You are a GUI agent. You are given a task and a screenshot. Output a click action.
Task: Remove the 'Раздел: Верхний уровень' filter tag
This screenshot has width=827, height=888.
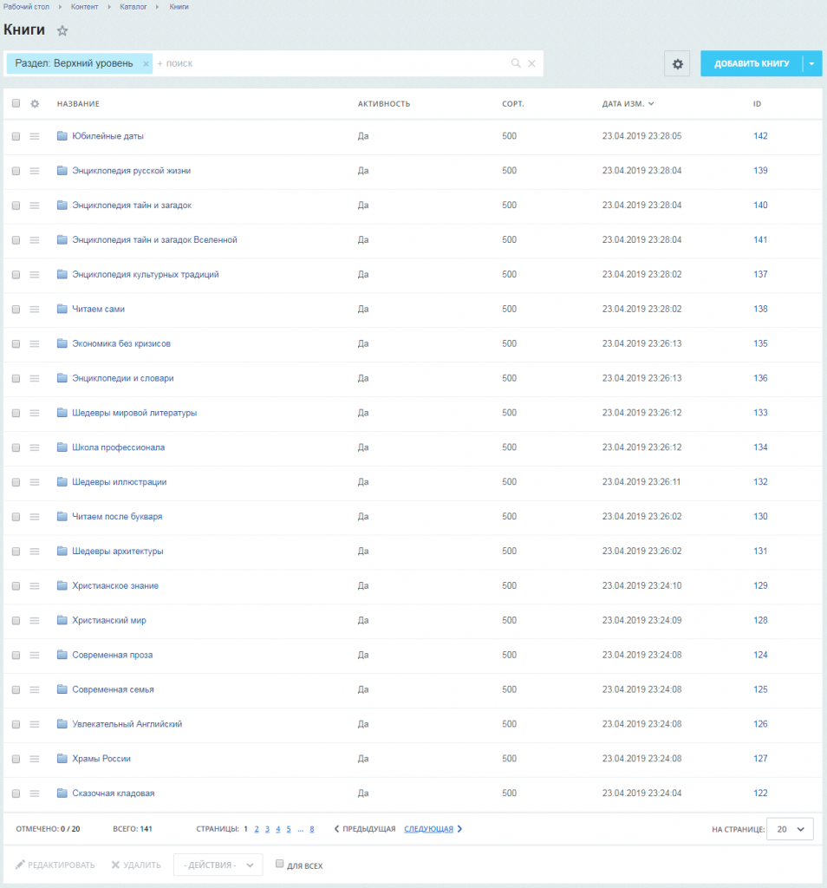coord(146,64)
